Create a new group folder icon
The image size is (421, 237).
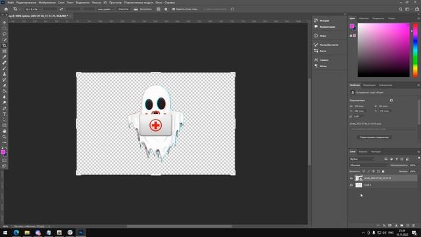coord(402,225)
